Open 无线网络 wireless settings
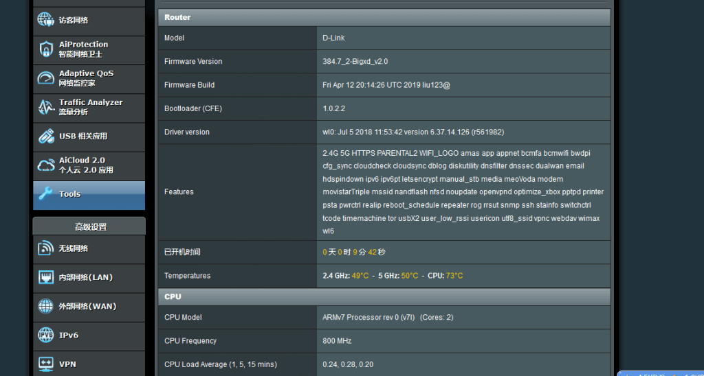The image size is (704, 376). click(x=89, y=249)
